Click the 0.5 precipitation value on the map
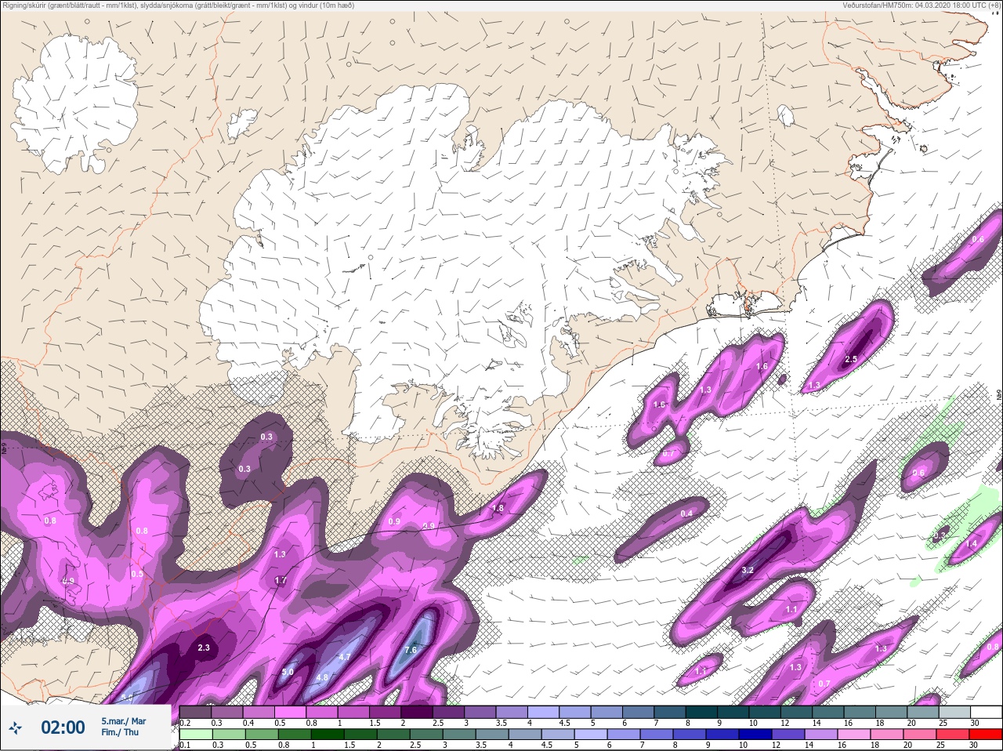This screenshot has height=751, width=1003. pos(137,574)
